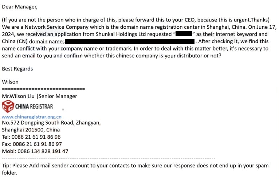The height and width of the screenshot is (179, 279).
Task: Click the redacted internet keyword box
Action: tap(184, 34)
